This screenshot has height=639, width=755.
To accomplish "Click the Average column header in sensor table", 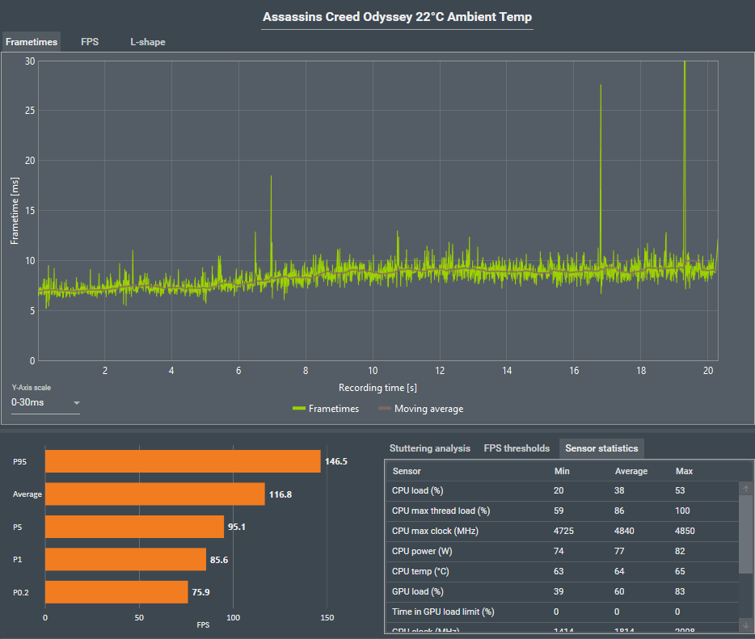I will point(631,471).
